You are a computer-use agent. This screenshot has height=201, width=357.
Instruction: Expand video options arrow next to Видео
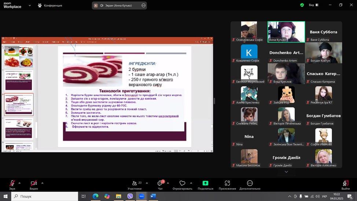click(x=42, y=183)
